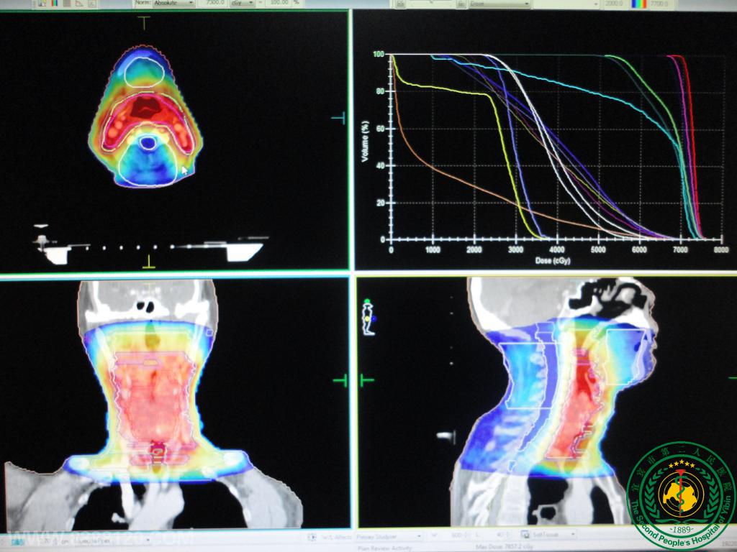The image size is (737, 552).
Task: Click the yellow slice marker above axial view
Action: (145, 22)
